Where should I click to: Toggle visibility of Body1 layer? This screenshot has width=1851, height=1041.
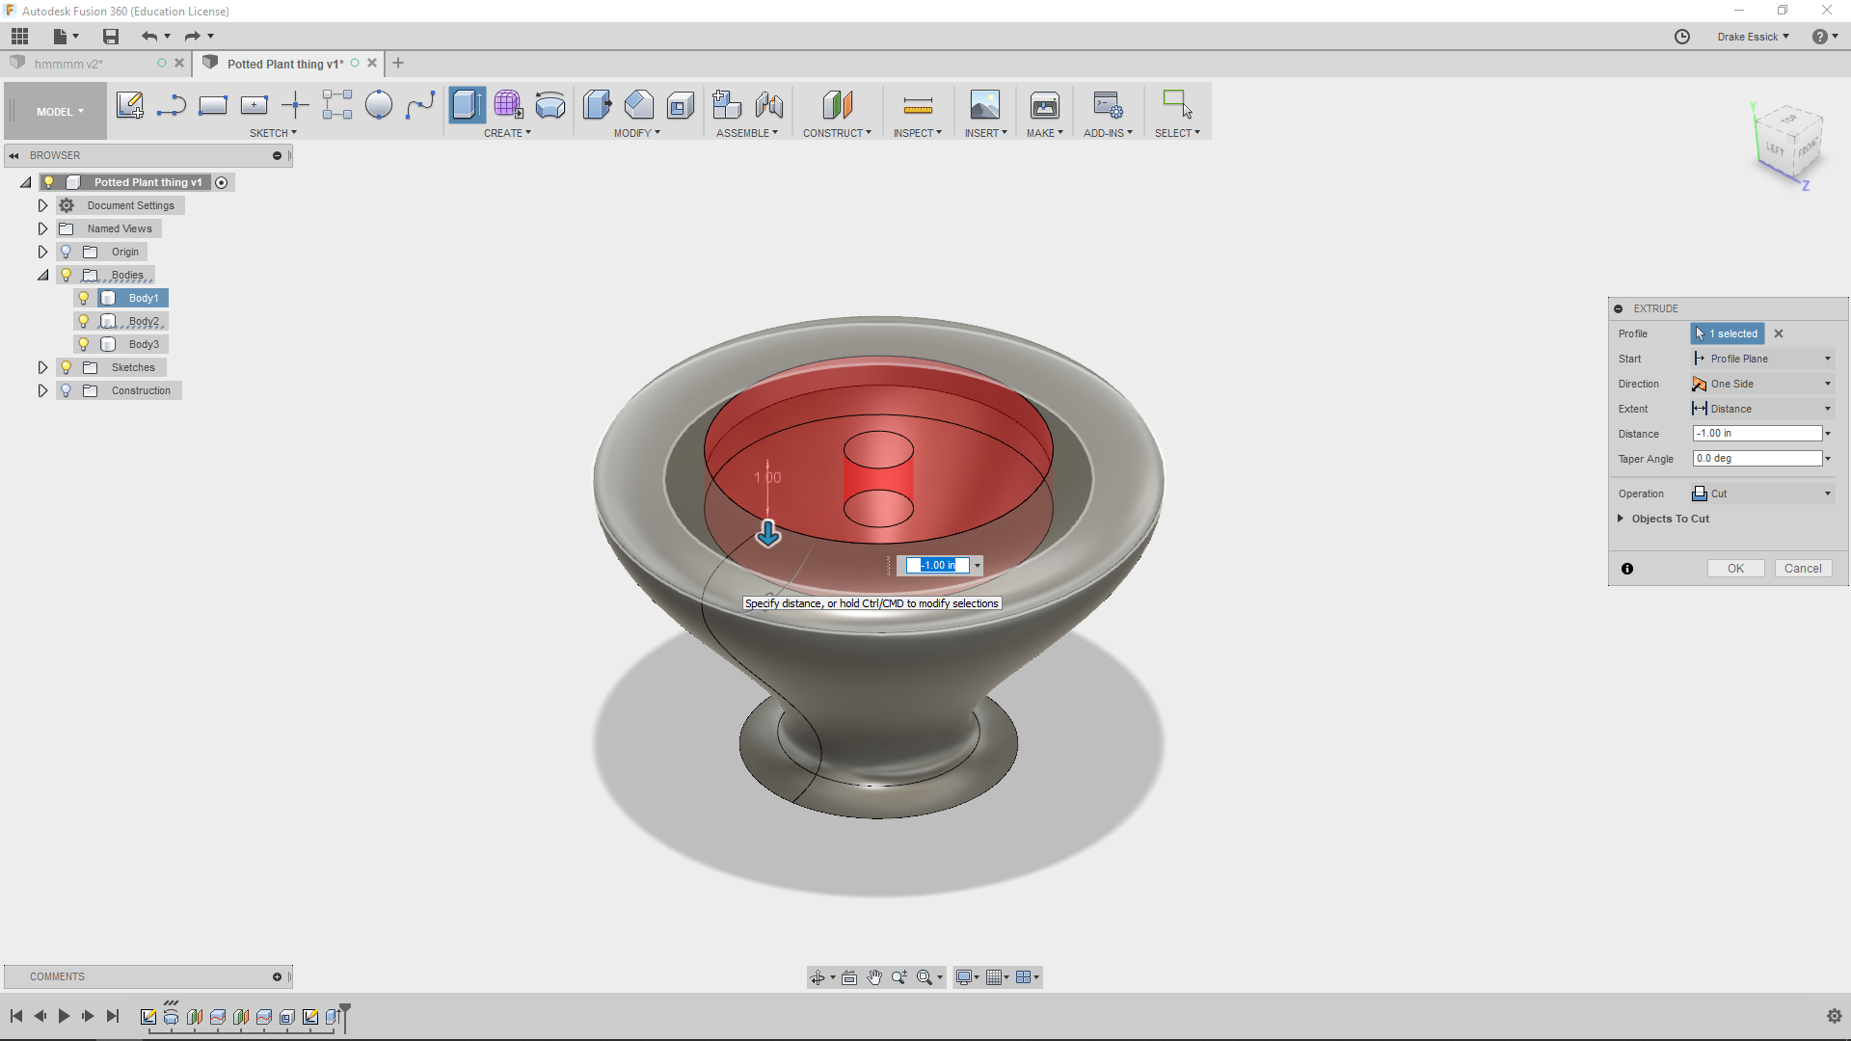pyautogui.click(x=83, y=298)
